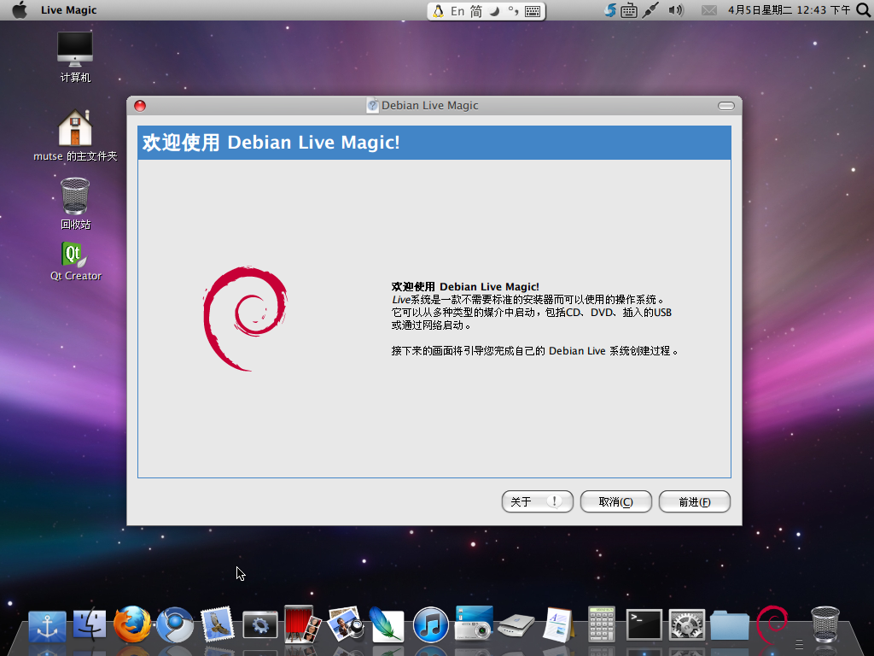874x656 pixels.
Task: Click the 取消(C) cancel button
Action: pos(616,501)
